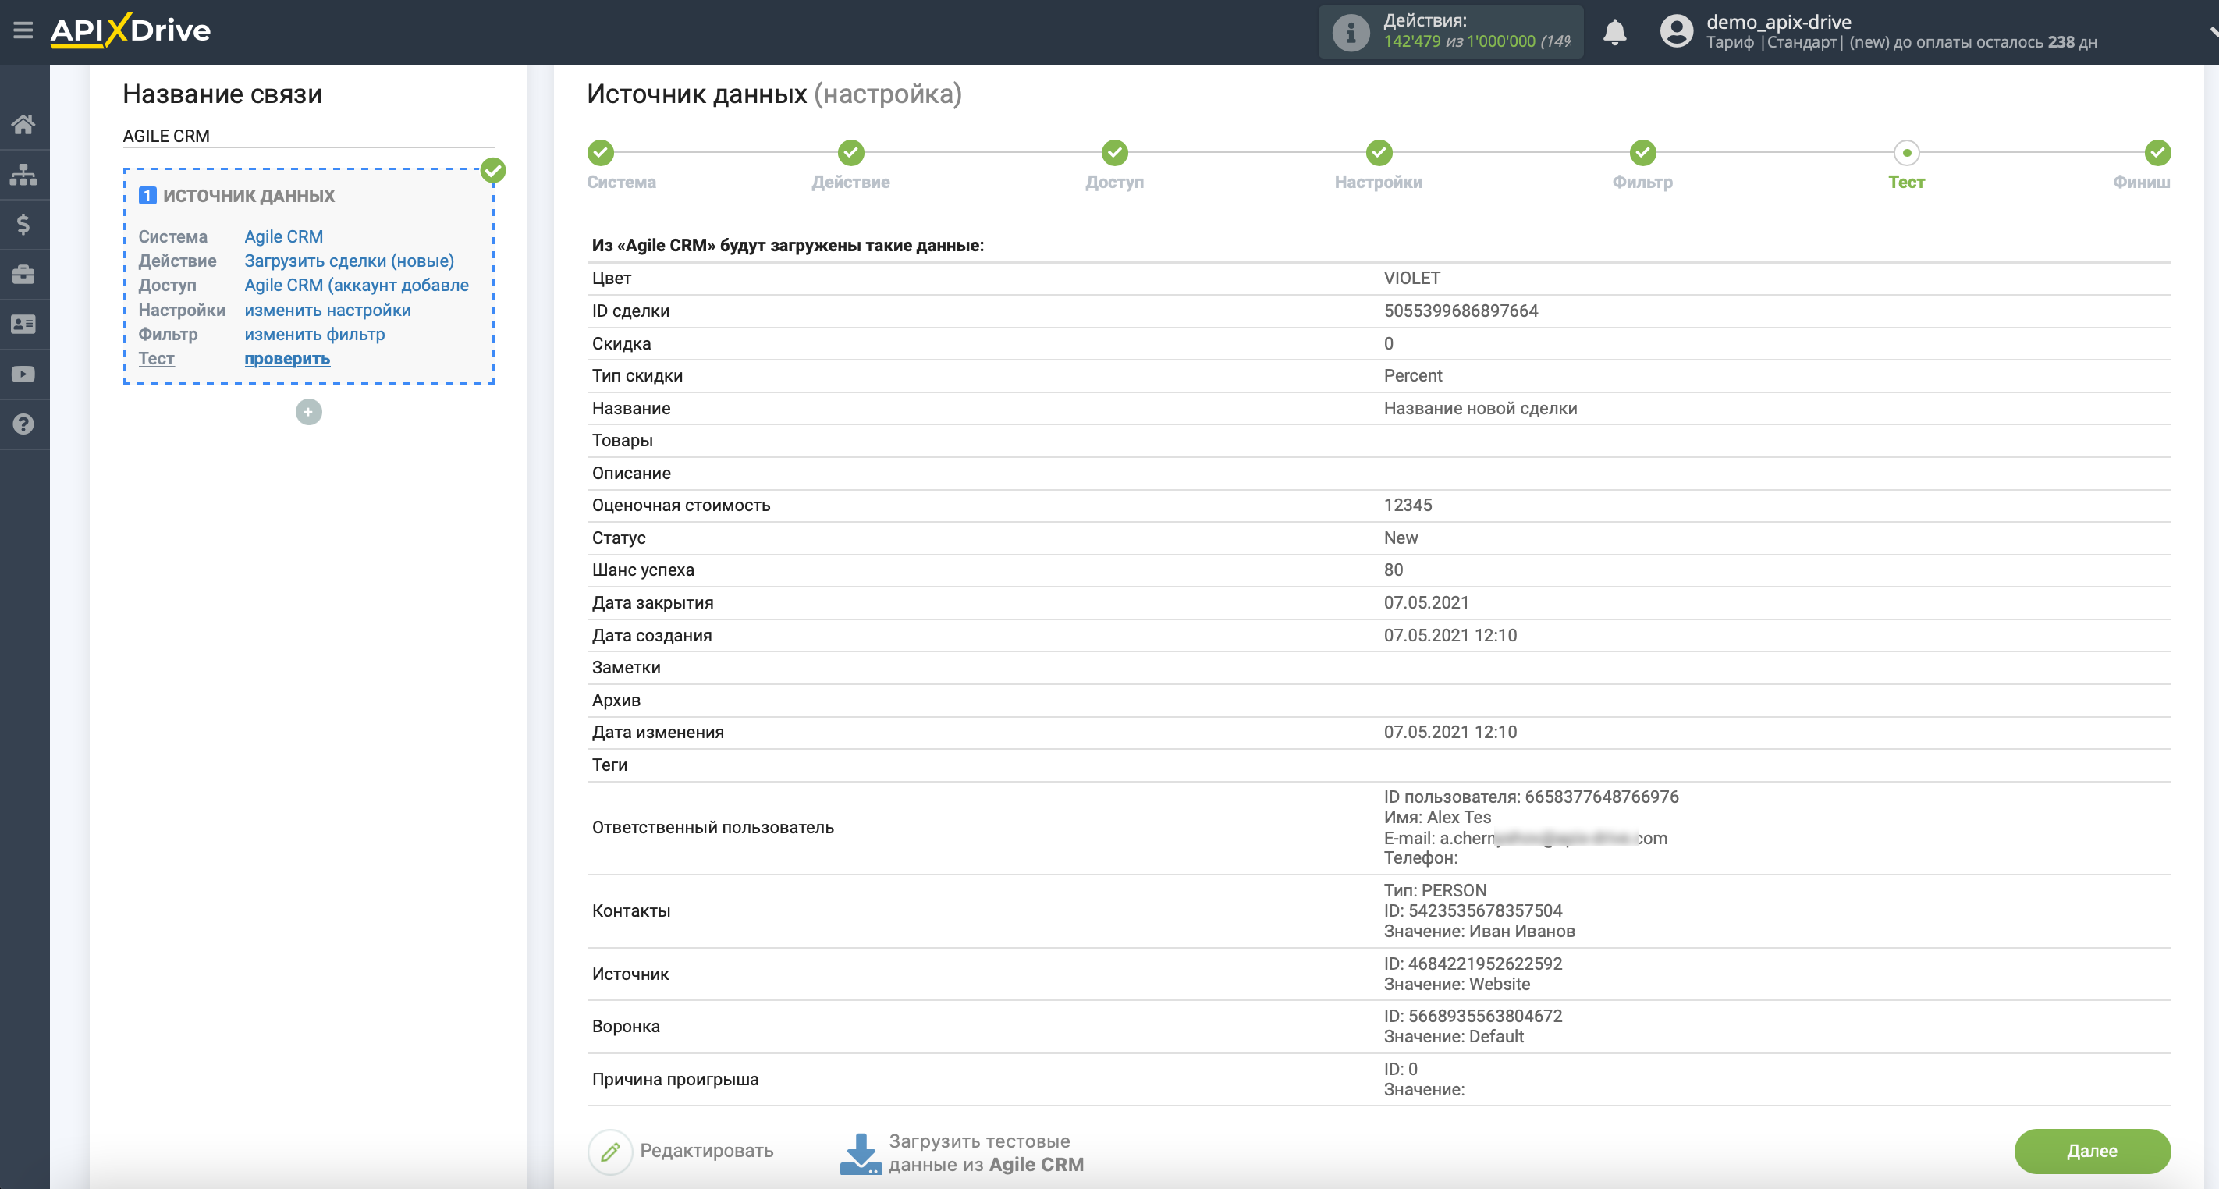Load test data from Agile CRM
Viewport: 2219px width, 1189px height.
(985, 1153)
